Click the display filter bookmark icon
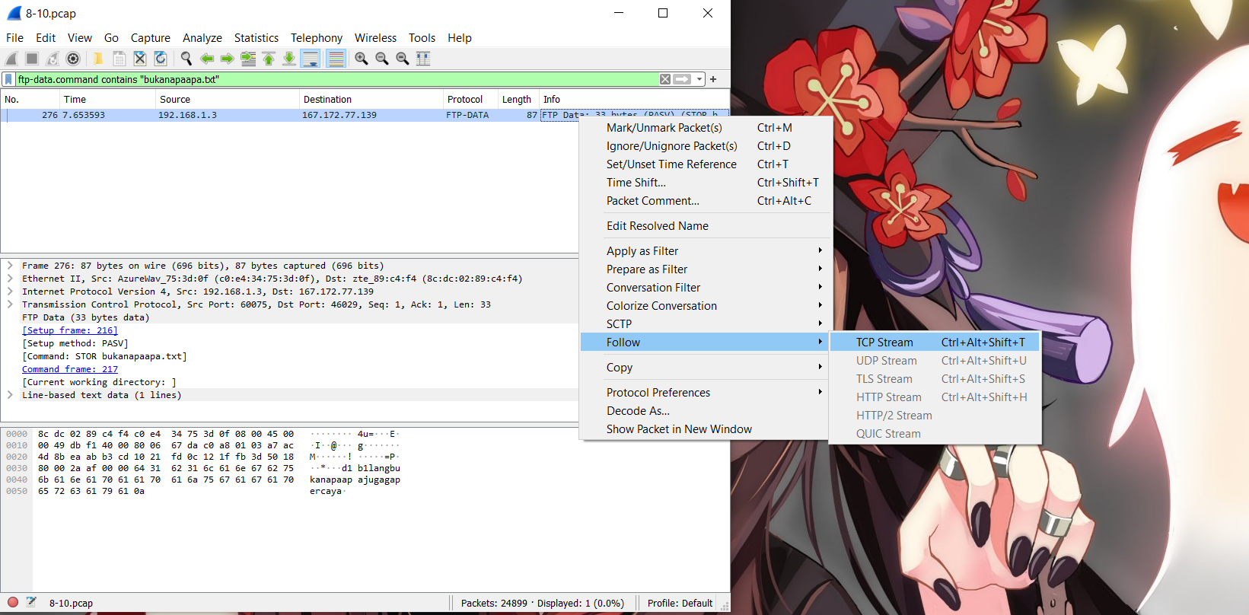 click(8, 79)
